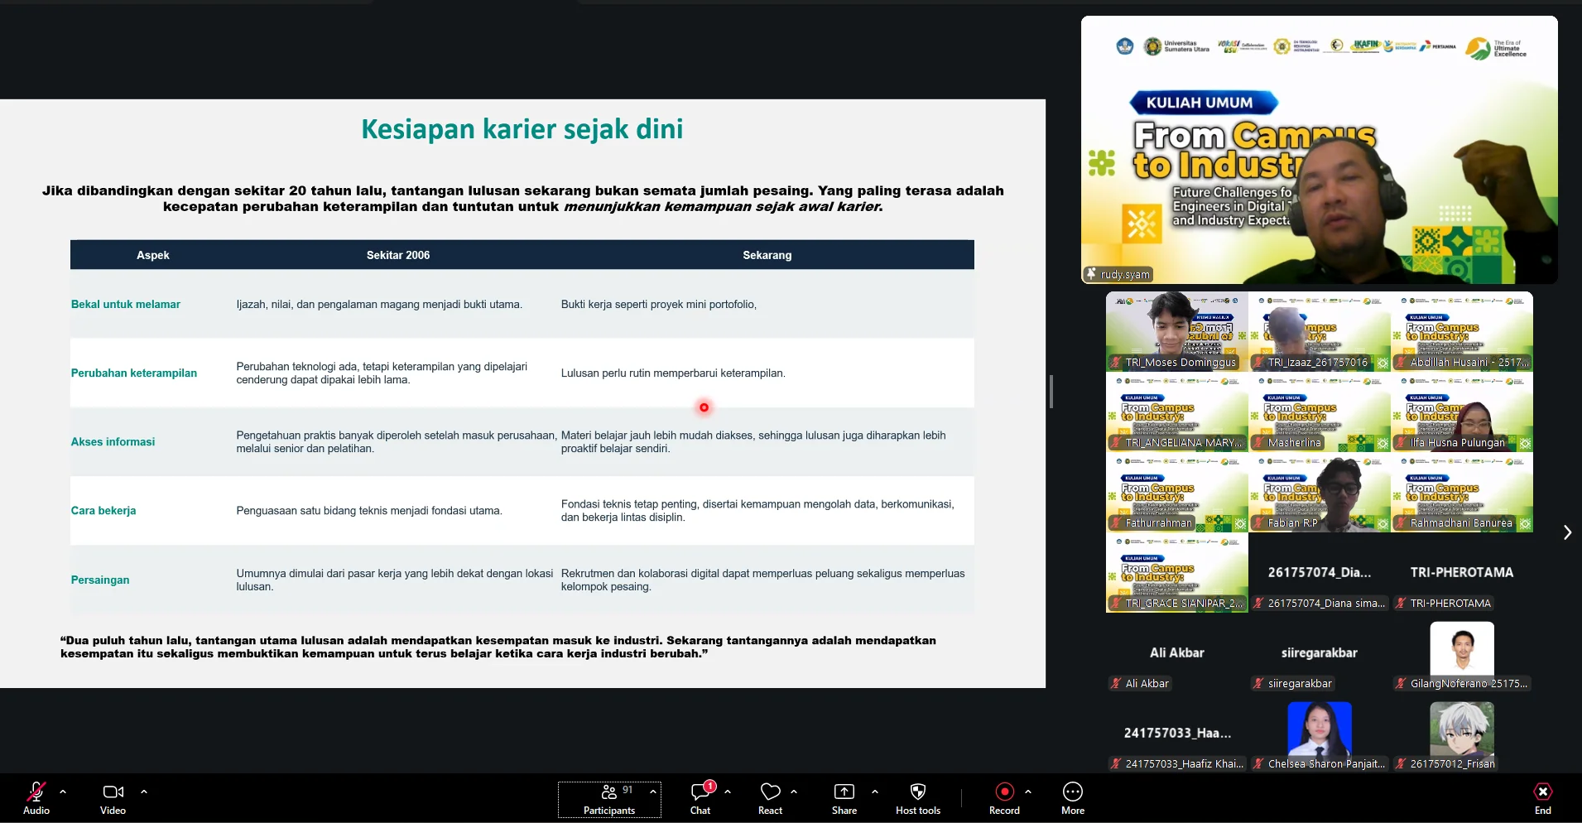Select TRI_ANGELIANA MARY video tile
Screen dimensions: 1582x823
pyautogui.click(x=1177, y=411)
